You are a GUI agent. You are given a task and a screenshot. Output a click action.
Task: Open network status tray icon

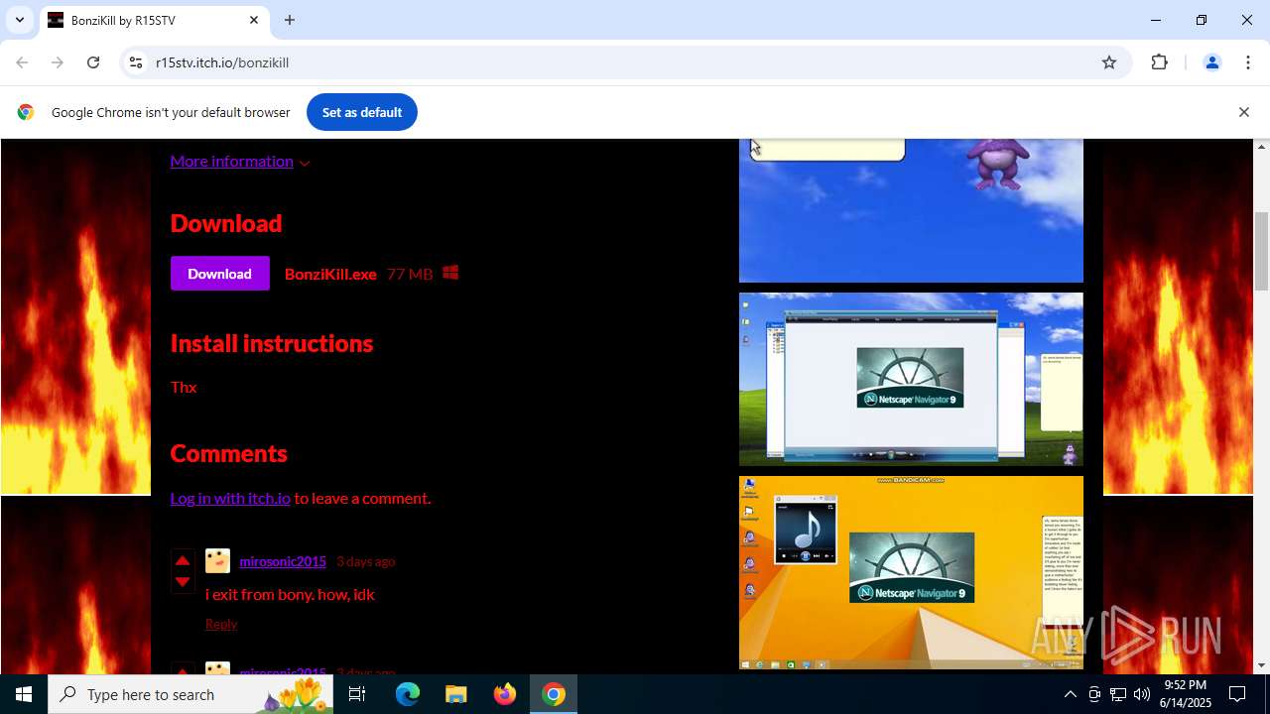tap(1118, 694)
